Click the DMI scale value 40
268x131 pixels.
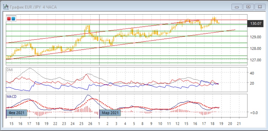(252, 73)
